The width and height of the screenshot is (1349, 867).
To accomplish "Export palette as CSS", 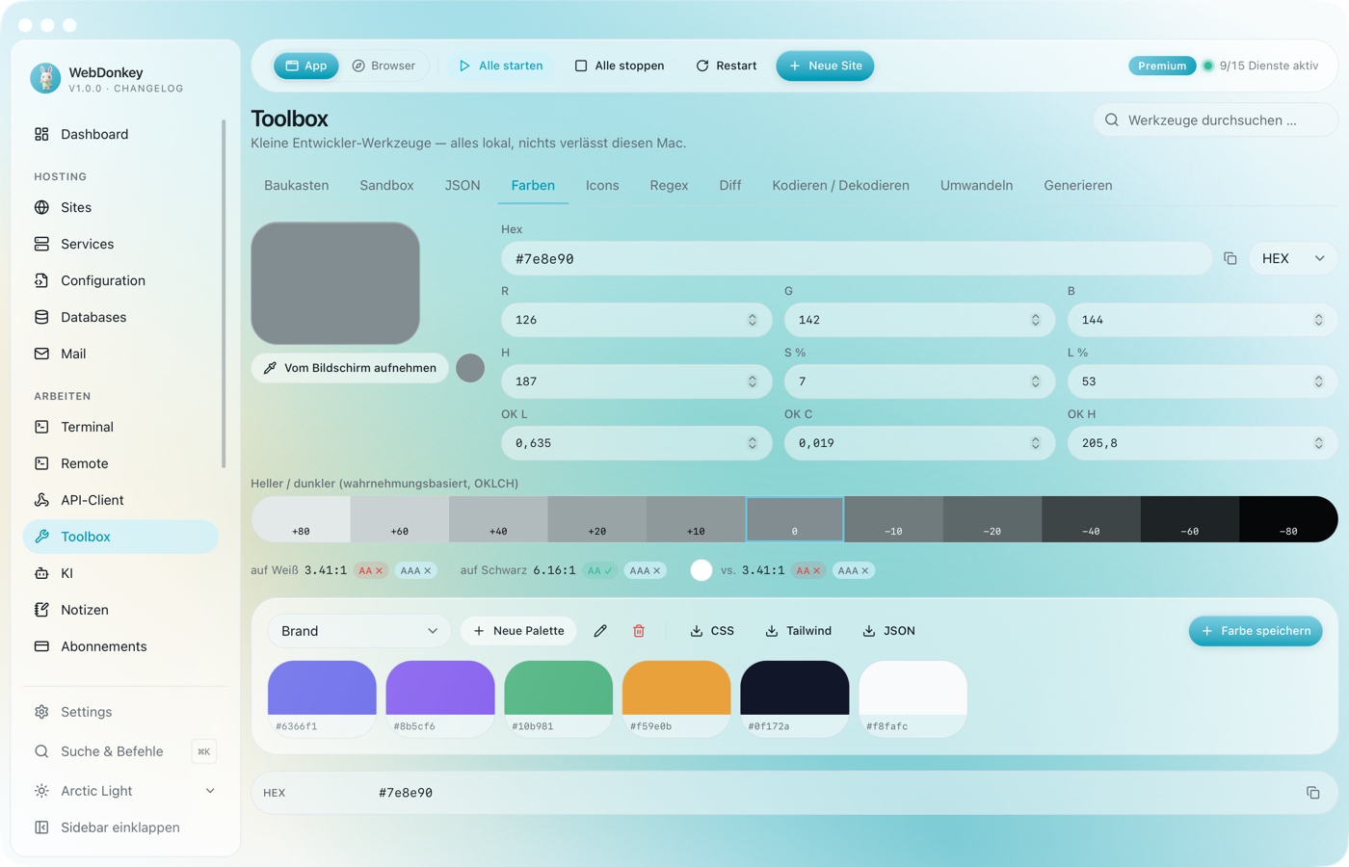I will coord(712,631).
